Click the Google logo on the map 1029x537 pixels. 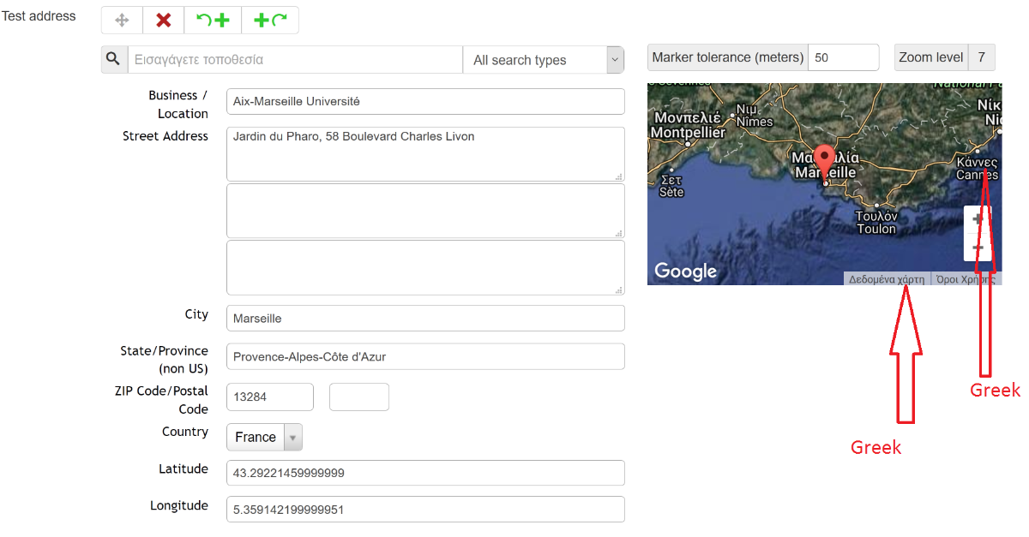pyautogui.click(x=686, y=271)
